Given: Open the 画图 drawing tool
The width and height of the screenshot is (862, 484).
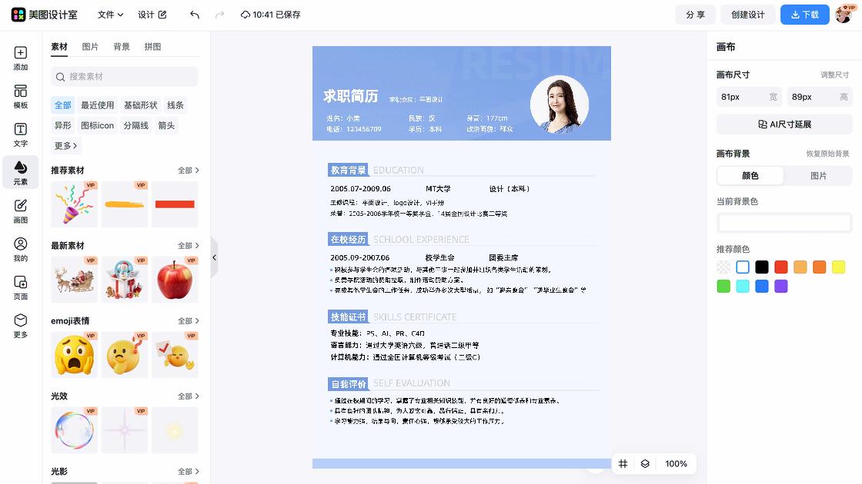Looking at the screenshot, I should pos(20,211).
